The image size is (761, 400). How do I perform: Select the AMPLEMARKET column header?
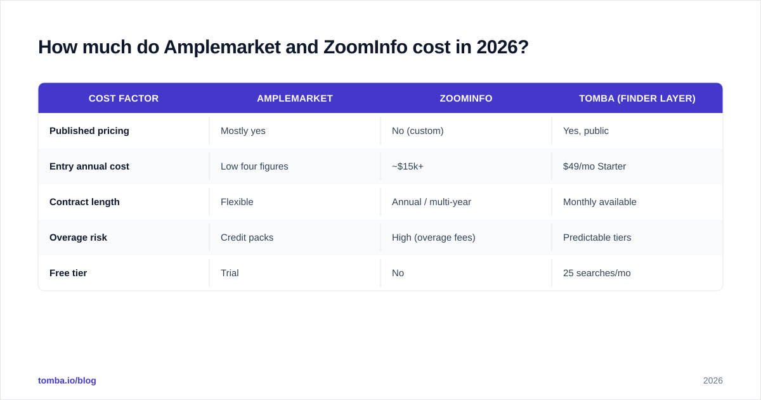295,98
